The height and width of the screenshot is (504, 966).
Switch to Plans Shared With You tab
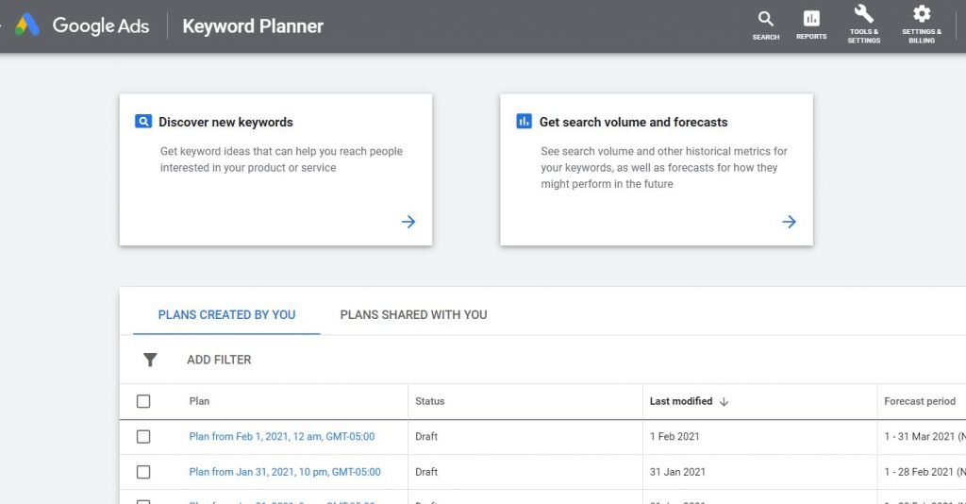(413, 315)
